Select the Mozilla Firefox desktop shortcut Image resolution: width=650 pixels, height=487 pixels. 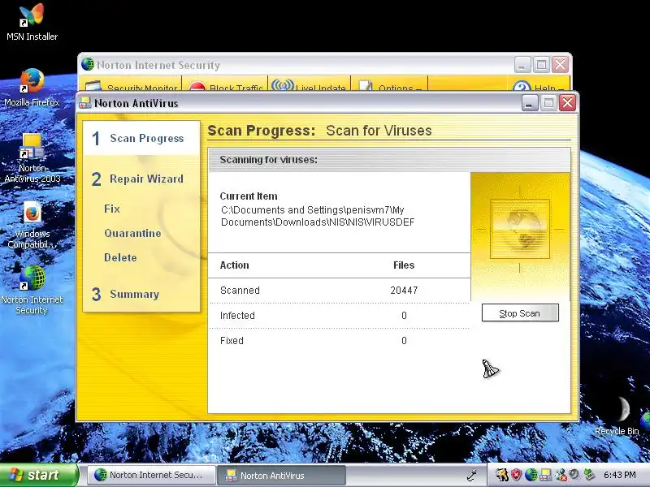point(32,88)
